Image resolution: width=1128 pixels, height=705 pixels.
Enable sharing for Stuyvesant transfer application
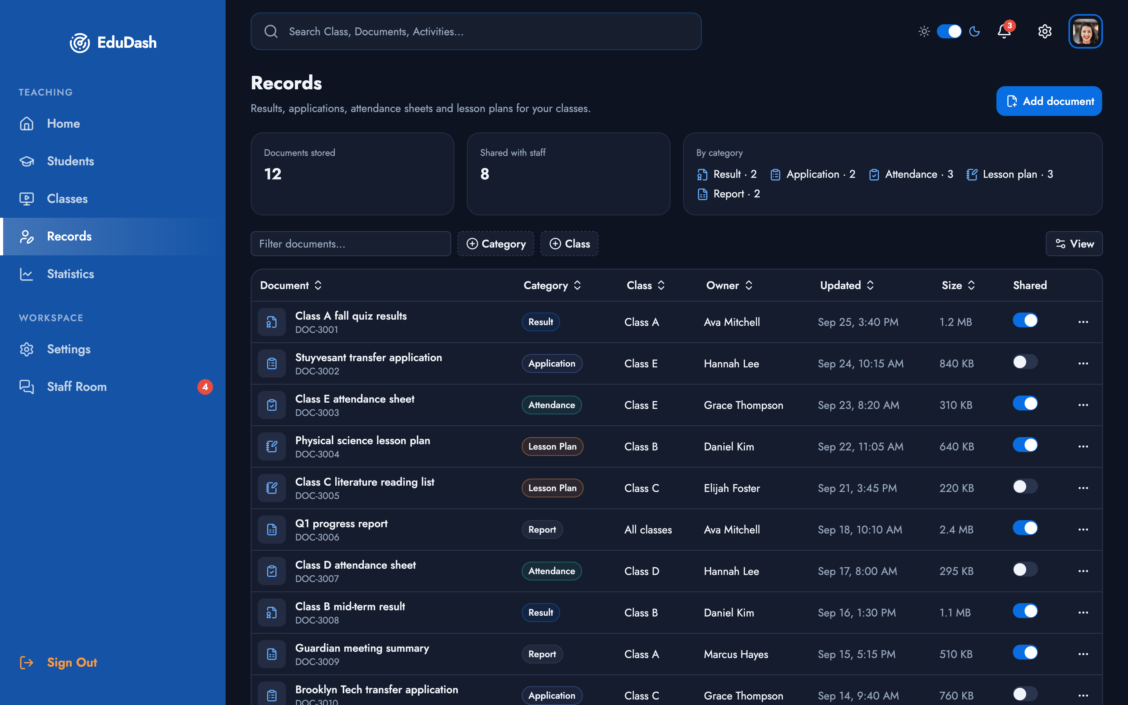pyautogui.click(x=1025, y=362)
